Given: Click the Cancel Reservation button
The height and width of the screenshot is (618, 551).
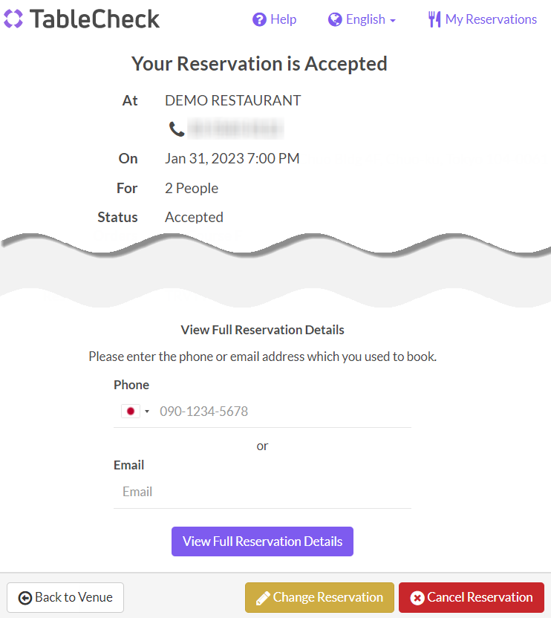Looking at the screenshot, I should click(x=471, y=597).
